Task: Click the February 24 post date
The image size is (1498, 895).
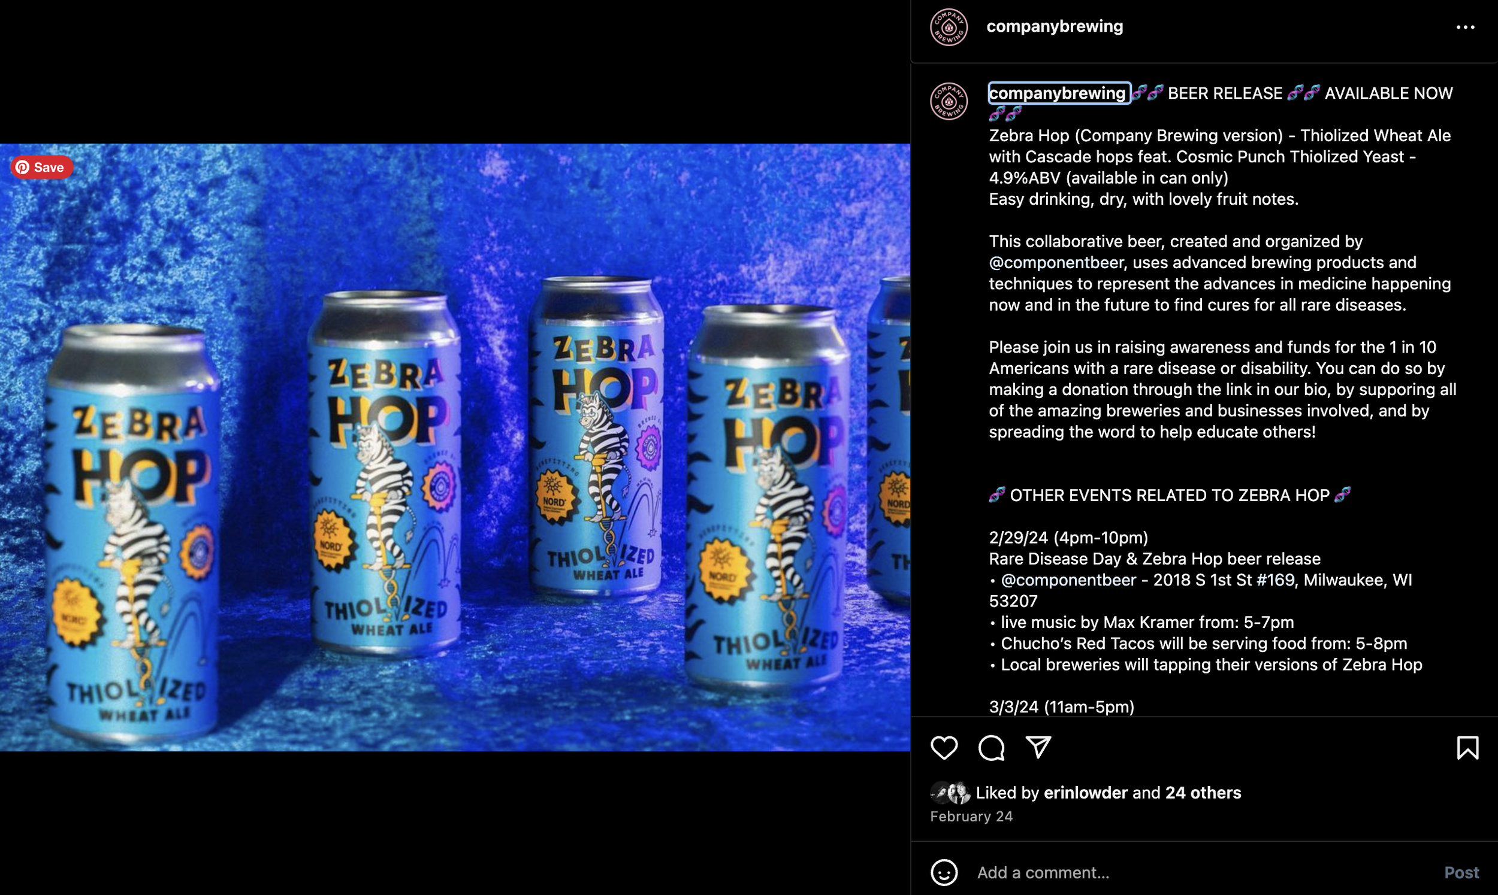Action: coord(971,816)
